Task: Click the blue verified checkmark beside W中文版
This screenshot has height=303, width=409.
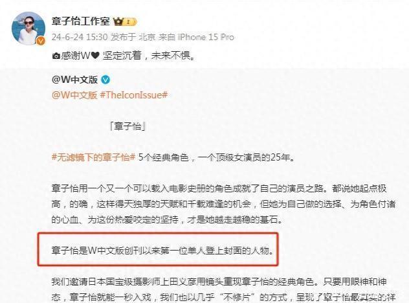Action: 105,80
